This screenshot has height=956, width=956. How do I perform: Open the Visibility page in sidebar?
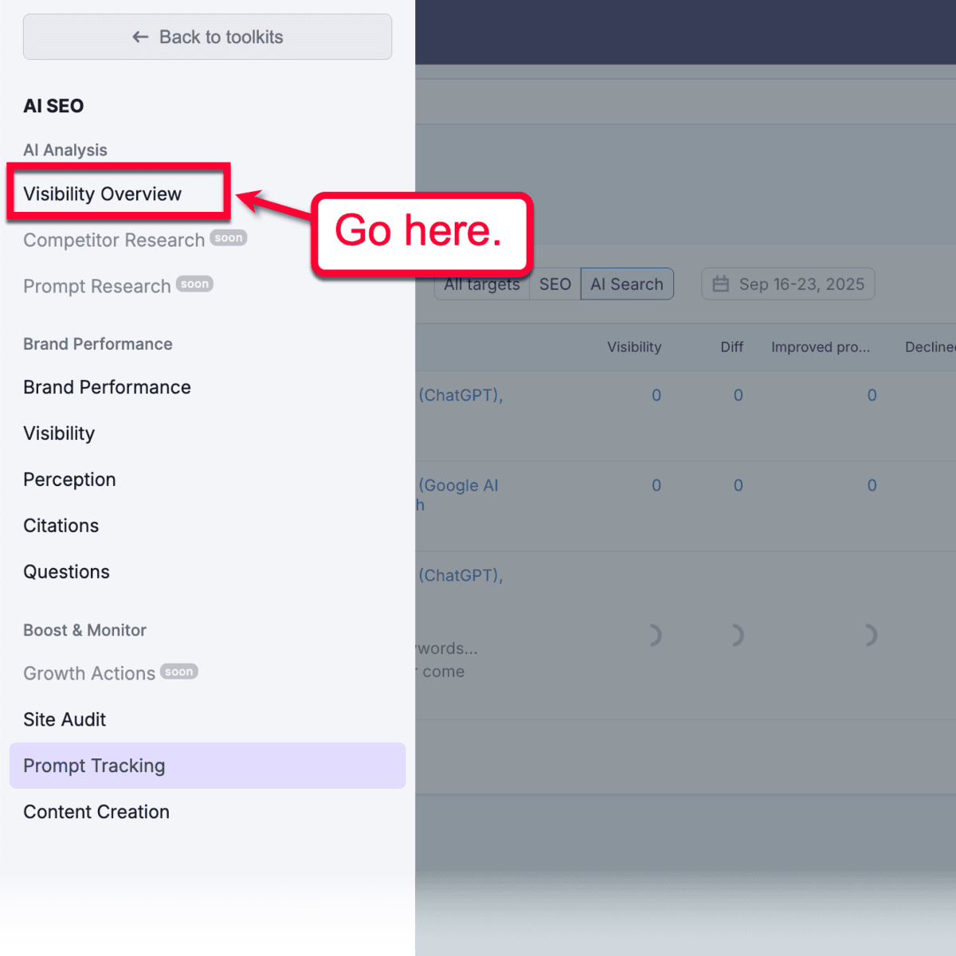click(x=59, y=433)
